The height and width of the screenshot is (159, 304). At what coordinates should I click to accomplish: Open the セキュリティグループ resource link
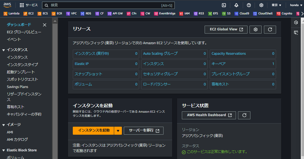(160, 74)
